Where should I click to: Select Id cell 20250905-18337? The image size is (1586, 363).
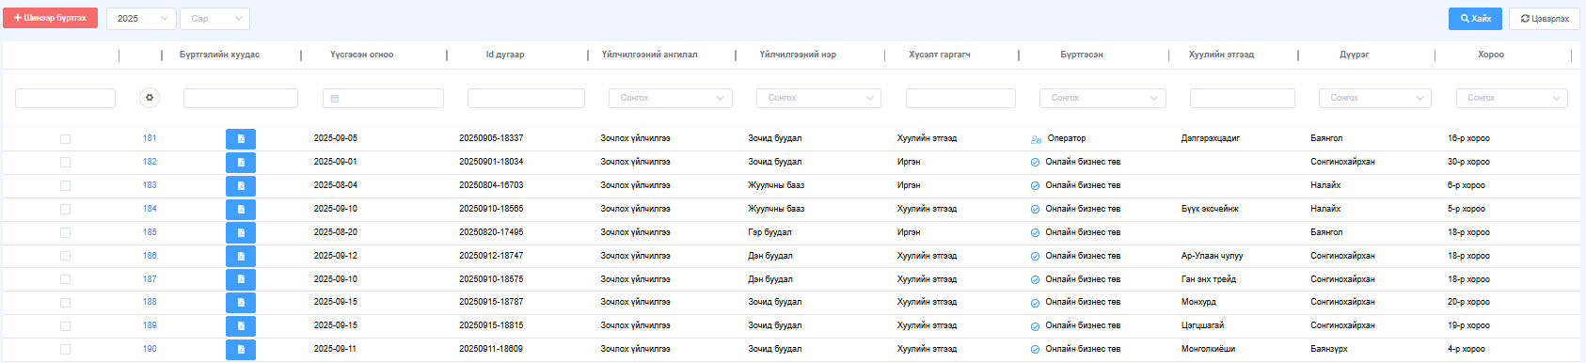pyautogui.click(x=491, y=138)
